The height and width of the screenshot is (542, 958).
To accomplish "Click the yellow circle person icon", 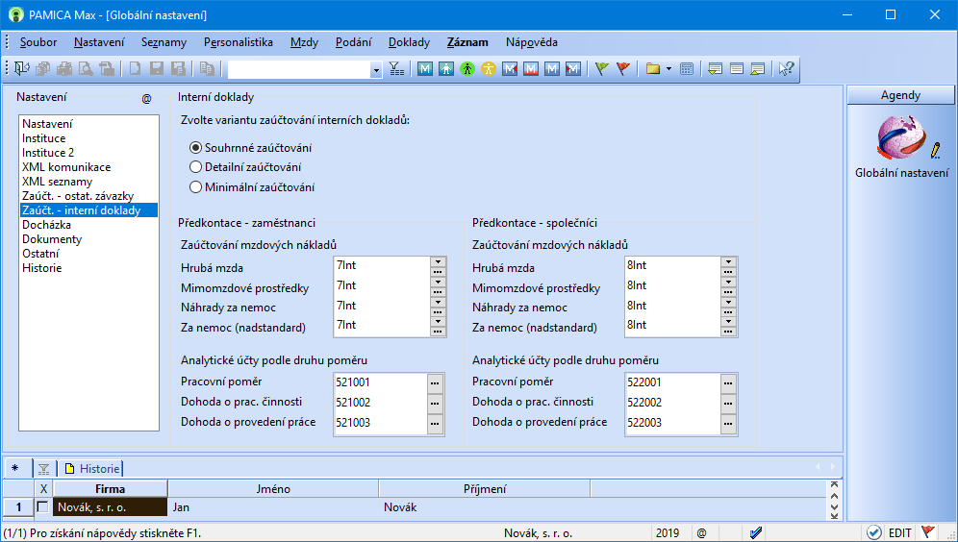I will [489, 69].
